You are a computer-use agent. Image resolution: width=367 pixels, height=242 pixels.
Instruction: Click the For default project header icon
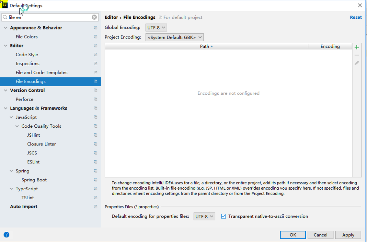click(160, 17)
